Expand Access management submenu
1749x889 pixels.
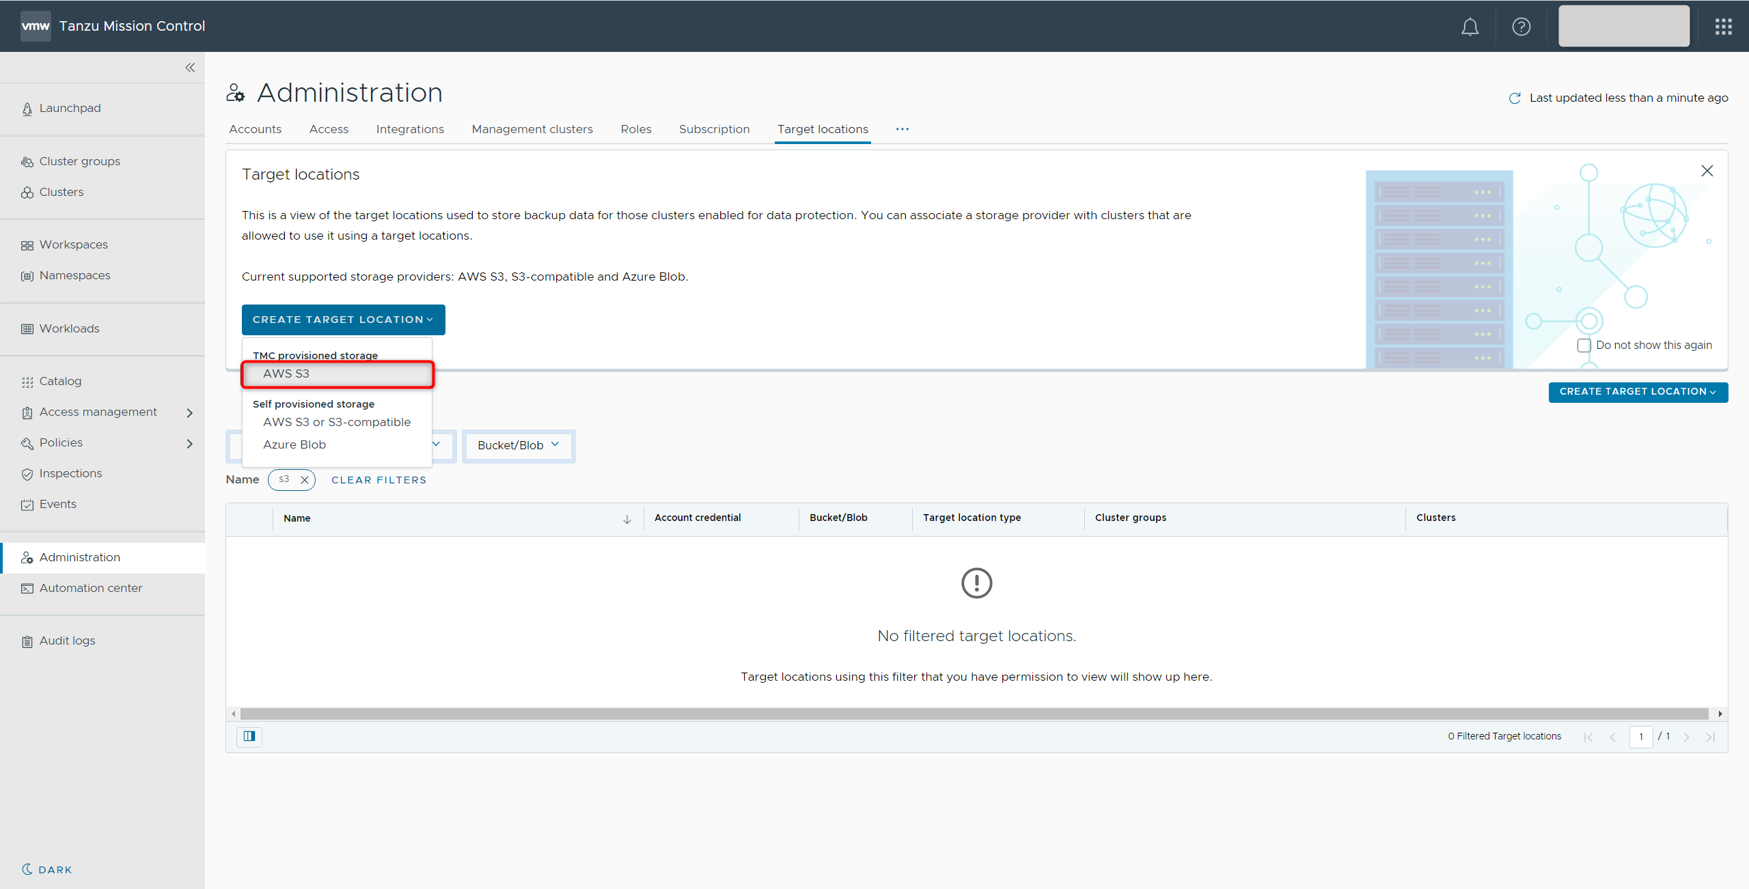point(189,412)
